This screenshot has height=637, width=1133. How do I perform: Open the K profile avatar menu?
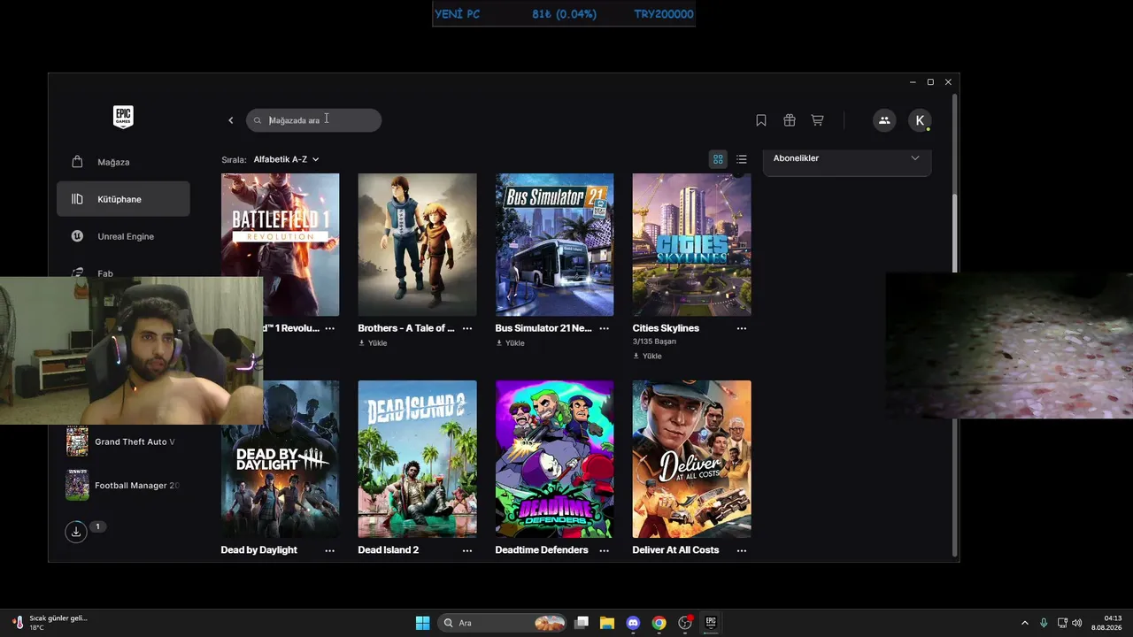tap(920, 120)
